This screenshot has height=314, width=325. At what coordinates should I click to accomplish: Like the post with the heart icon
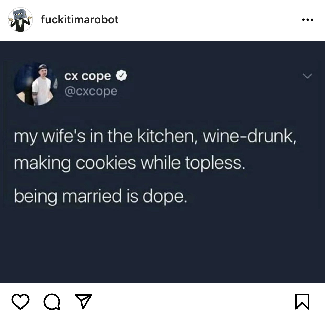pyautogui.click(x=20, y=302)
